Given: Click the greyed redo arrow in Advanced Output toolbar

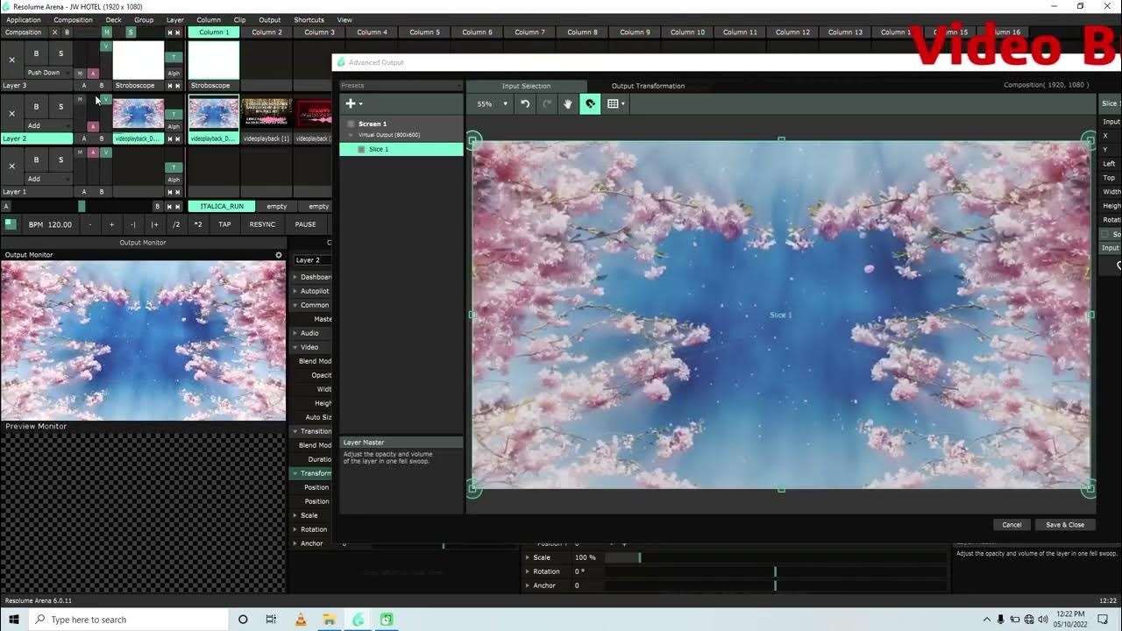Looking at the screenshot, I should coord(547,103).
